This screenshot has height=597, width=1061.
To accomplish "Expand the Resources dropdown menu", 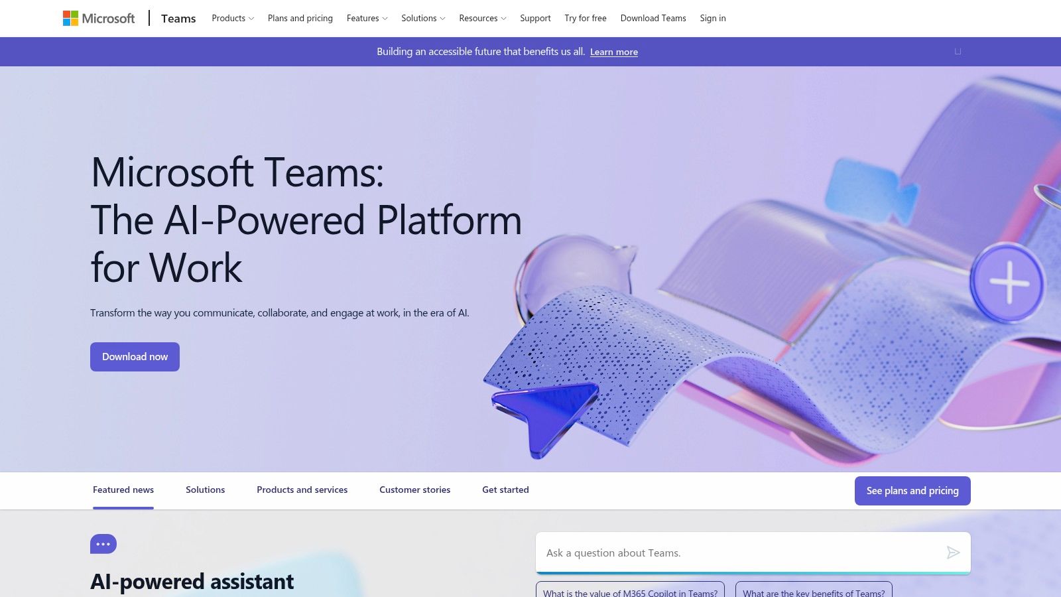I will (482, 19).
